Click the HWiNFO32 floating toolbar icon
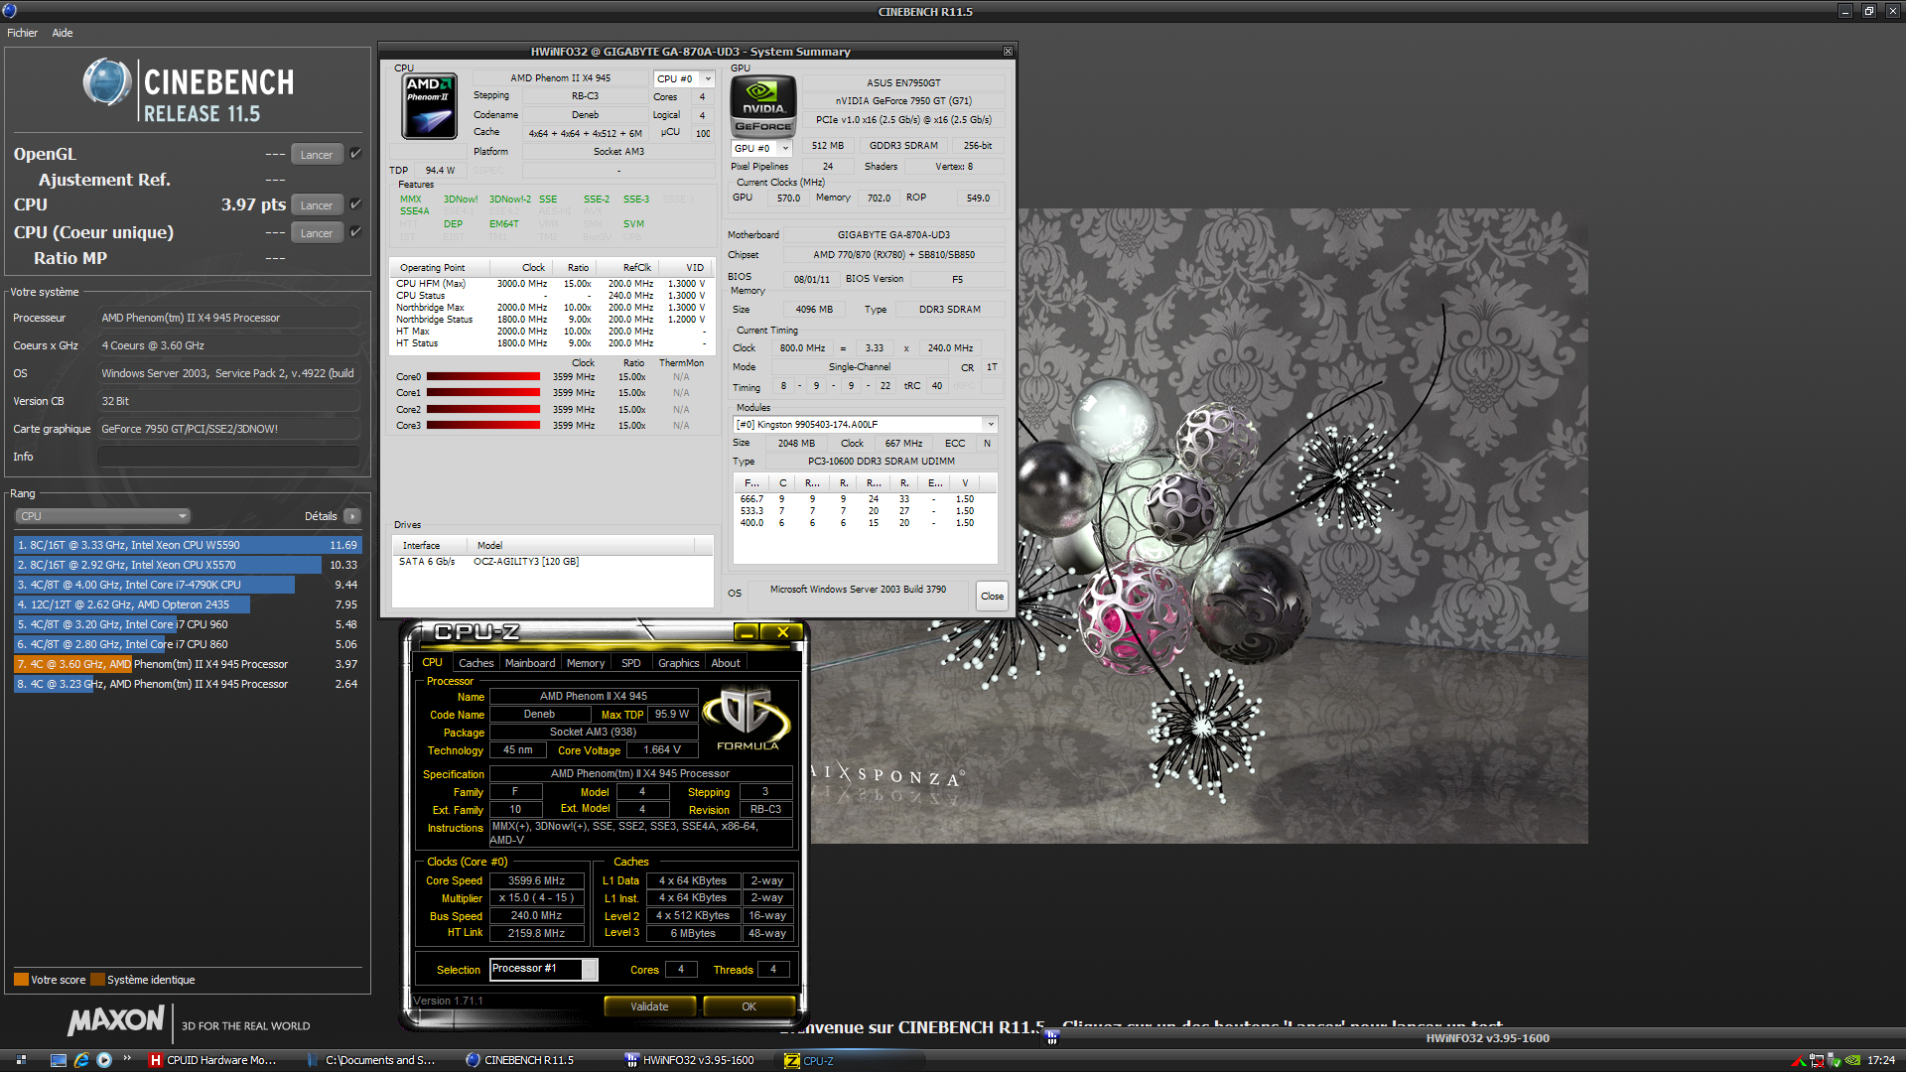1906x1072 pixels. (1051, 1038)
